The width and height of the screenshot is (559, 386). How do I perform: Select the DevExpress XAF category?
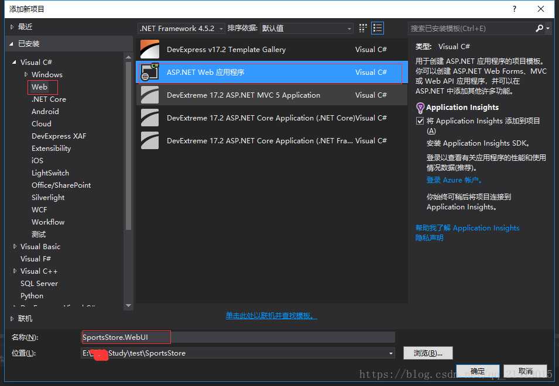click(x=59, y=136)
